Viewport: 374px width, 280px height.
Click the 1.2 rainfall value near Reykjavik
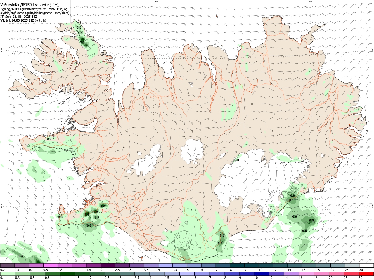point(103,206)
